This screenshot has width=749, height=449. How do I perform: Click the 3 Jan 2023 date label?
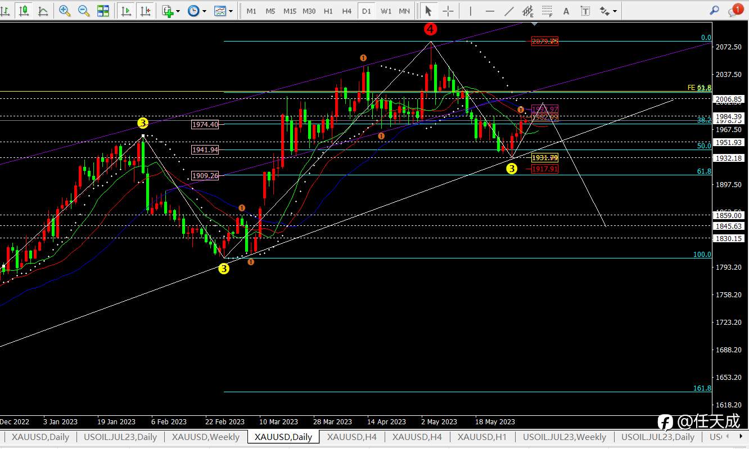(61, 421)
